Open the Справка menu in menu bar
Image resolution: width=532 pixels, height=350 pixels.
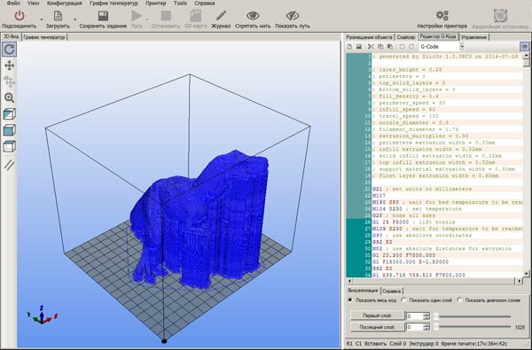click(x=205, y=3)
